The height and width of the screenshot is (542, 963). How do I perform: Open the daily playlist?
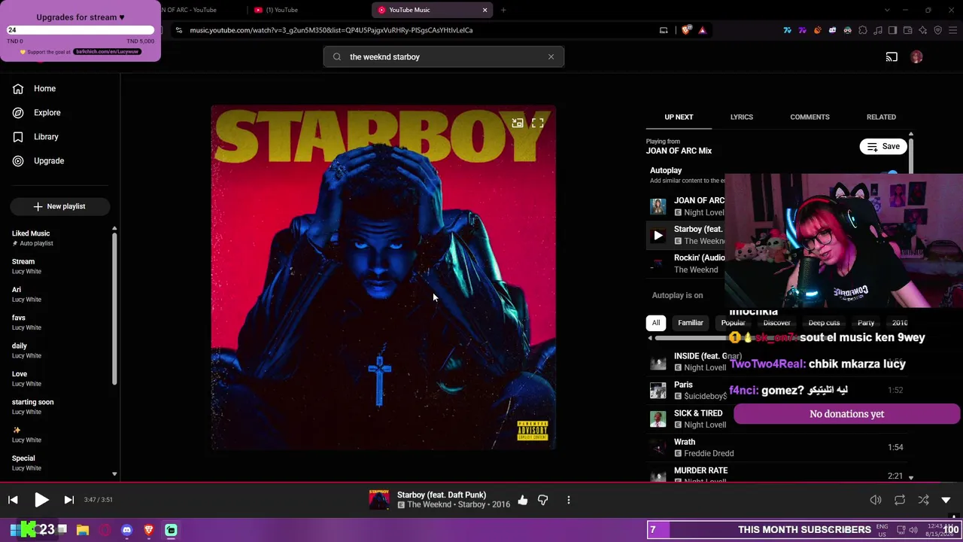(x=26, y=350)
